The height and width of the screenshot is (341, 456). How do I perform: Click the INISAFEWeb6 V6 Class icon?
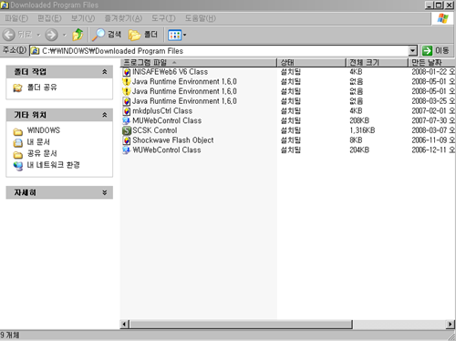coord(127,72)
